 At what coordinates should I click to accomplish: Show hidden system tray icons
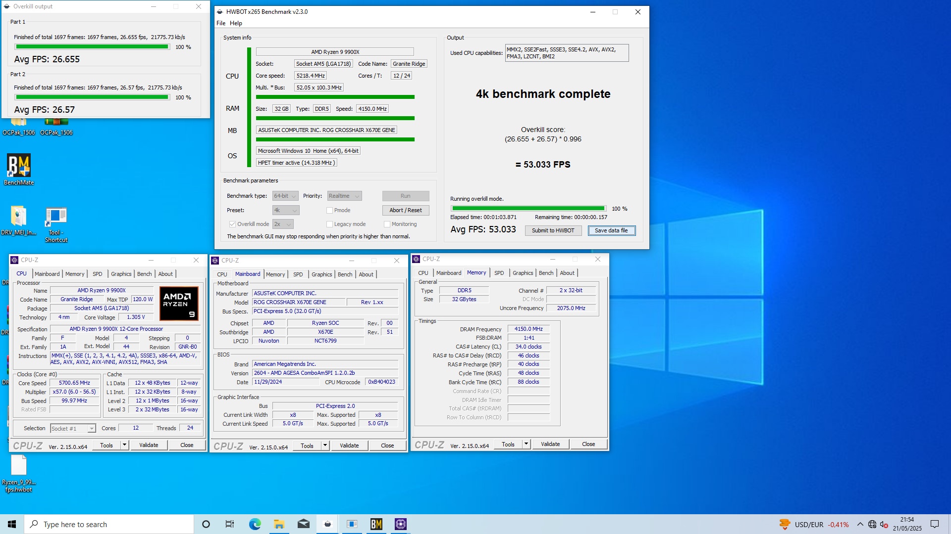pos(860,524)
